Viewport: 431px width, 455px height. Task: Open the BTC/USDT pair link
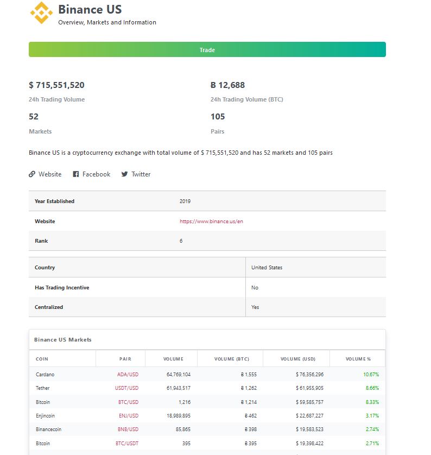tap(126, 444)
